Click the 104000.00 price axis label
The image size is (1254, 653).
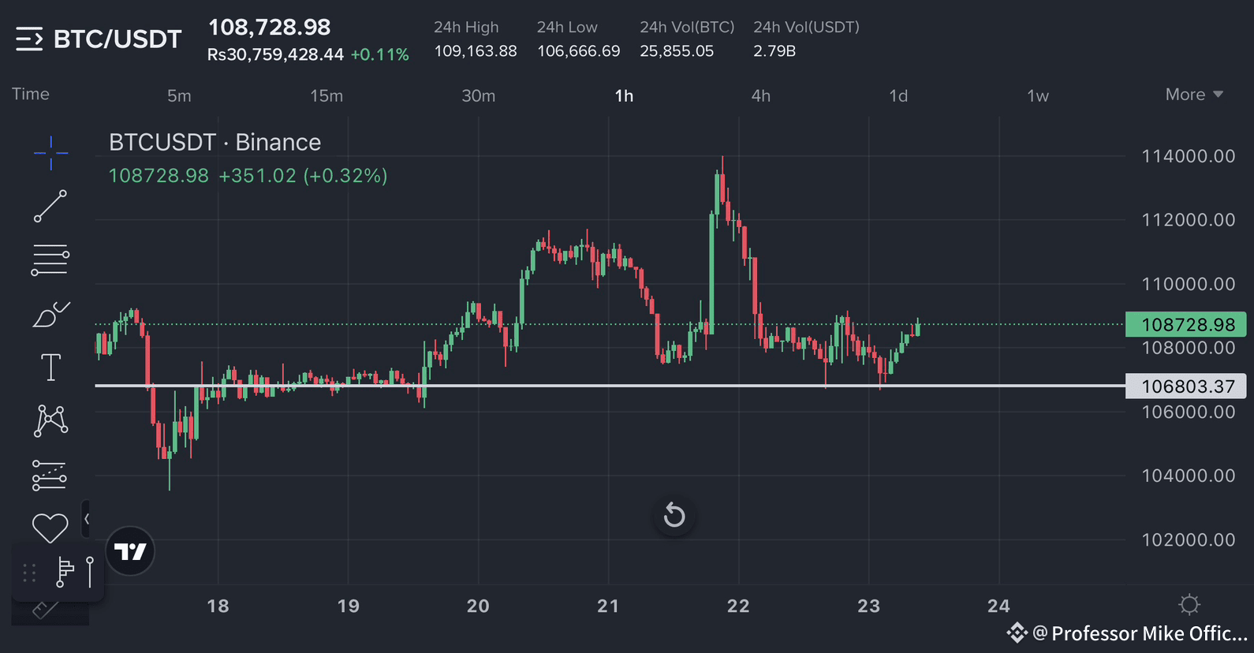(1189, 476)
